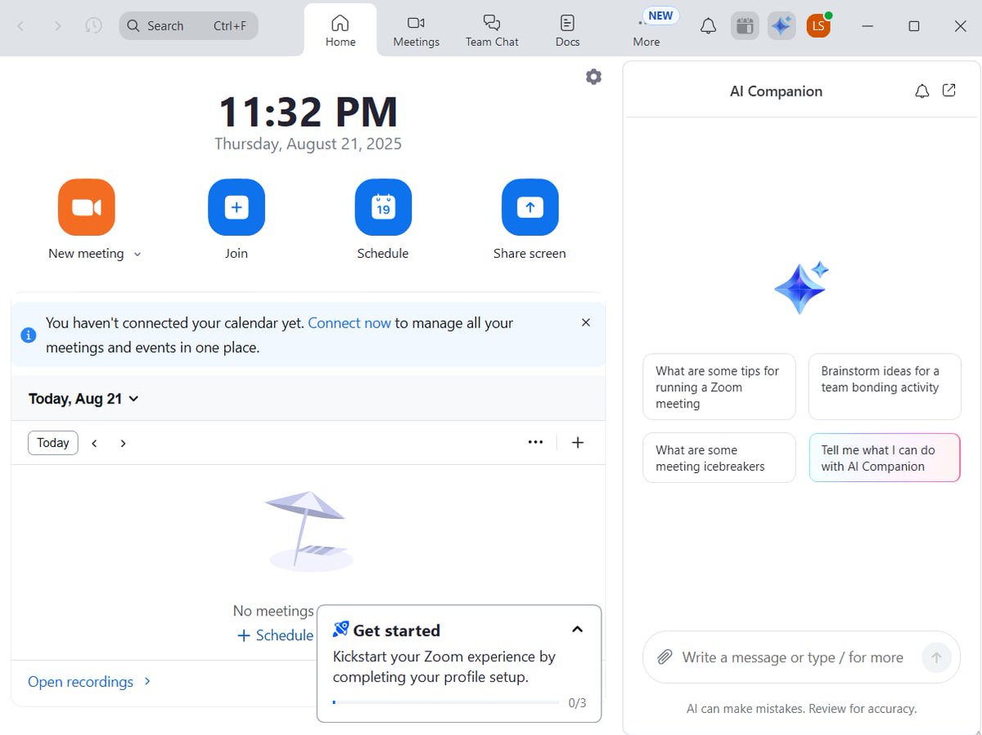
Task: Click the Thursday, August 21, 2025 date text
Action: tap(309, 144)
